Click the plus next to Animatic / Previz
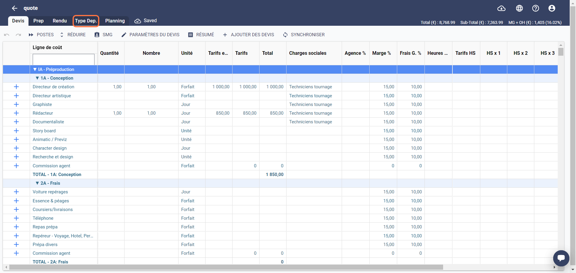576x273 pixels. point(16,139)
